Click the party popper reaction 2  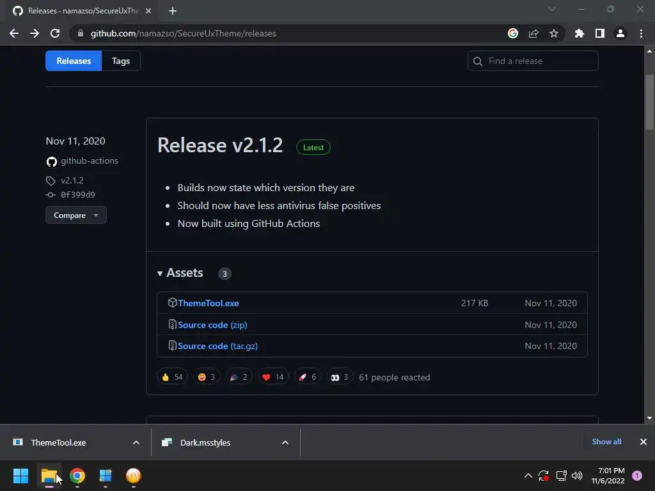click(x=239, y=377)
